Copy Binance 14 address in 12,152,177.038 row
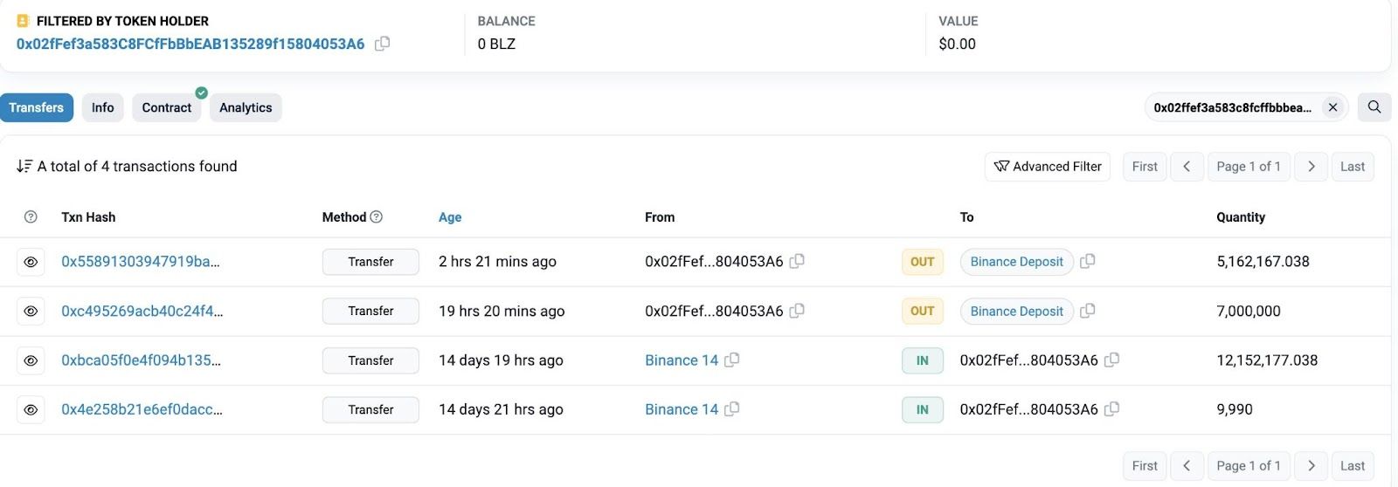The width and height of the screenshot is (1398, 487). (732, 360)
